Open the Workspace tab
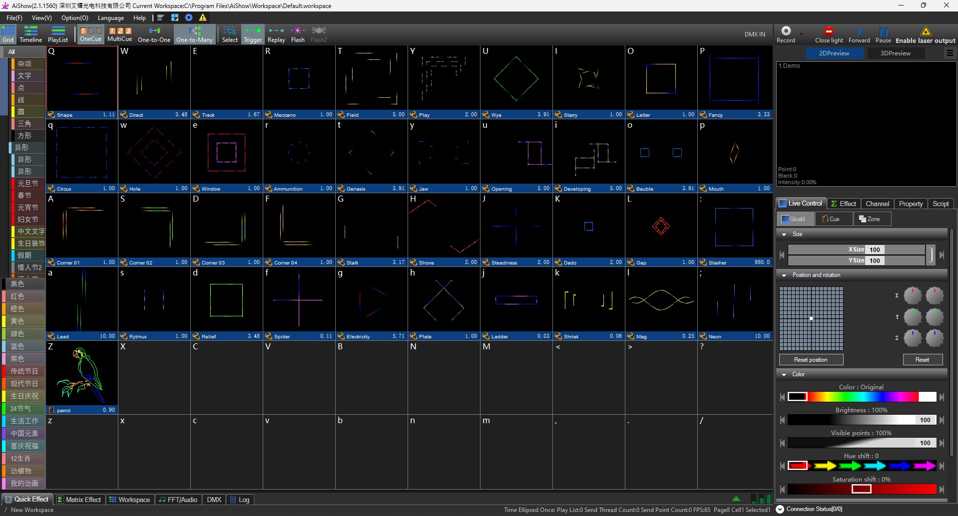This screenshot has width=958, height=516. click(x=129, y=500)
